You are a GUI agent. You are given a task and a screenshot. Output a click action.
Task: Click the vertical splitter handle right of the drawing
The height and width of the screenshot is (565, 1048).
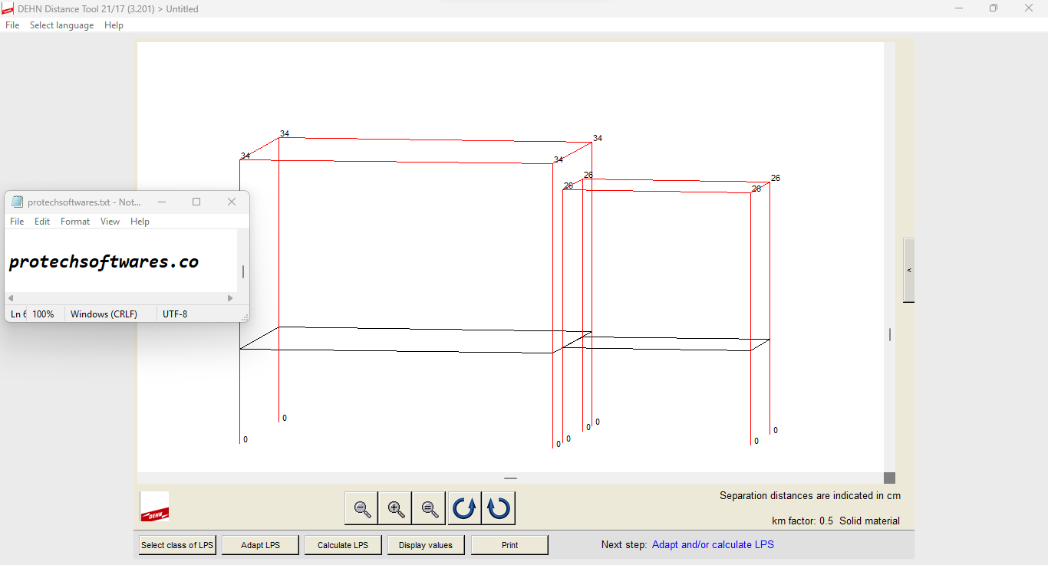tap(890, 334)
